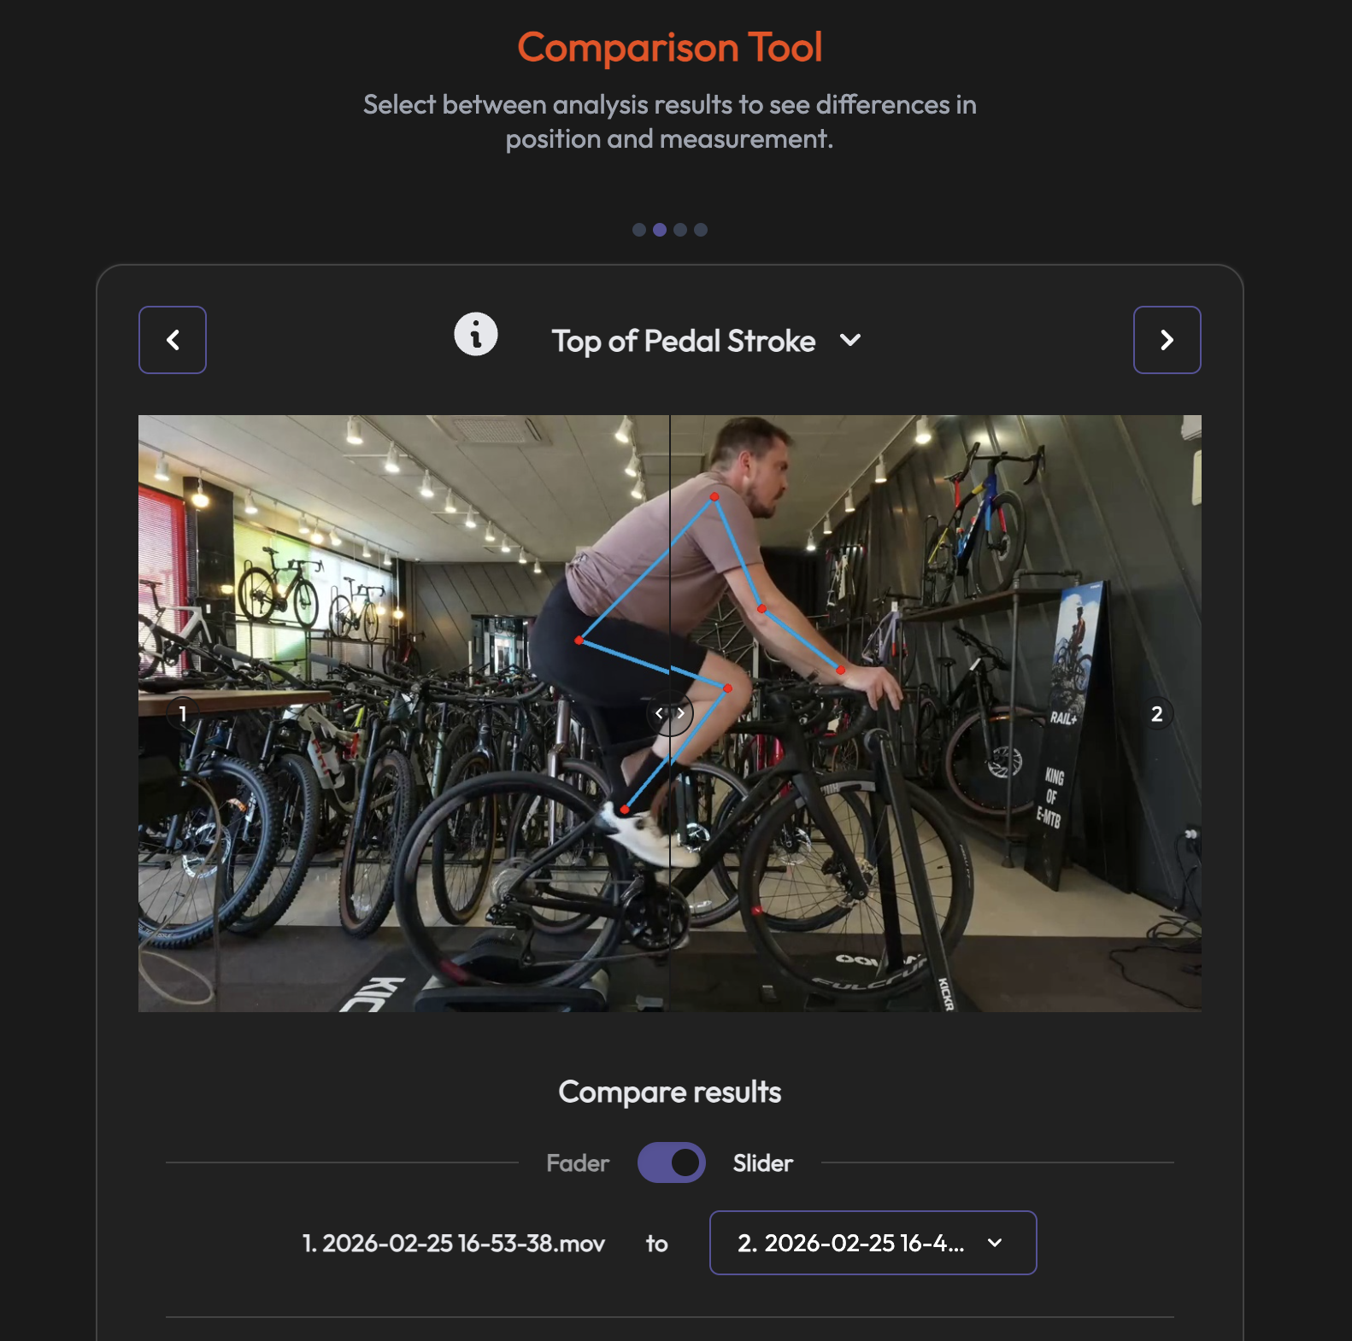This screenshot has width=1352, height=1341.
Task: Open the info icon beside Top of Pedal Stroke
Action: pos(476,334)
